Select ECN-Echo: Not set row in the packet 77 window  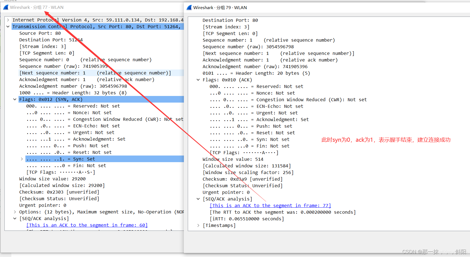[x=73, y=126]
